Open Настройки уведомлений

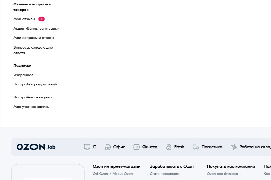click(x=35, y=84)
